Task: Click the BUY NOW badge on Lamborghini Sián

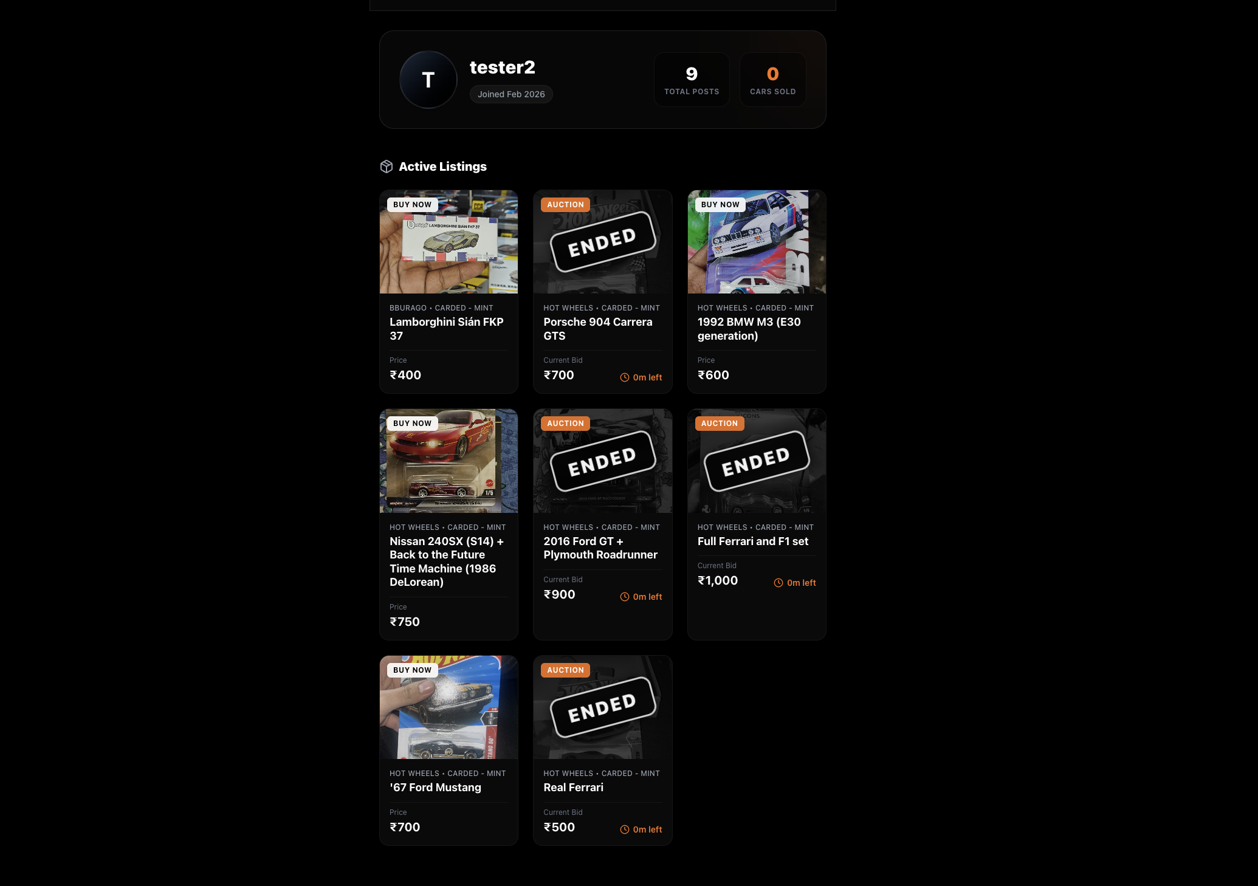Action: point(413,205)
